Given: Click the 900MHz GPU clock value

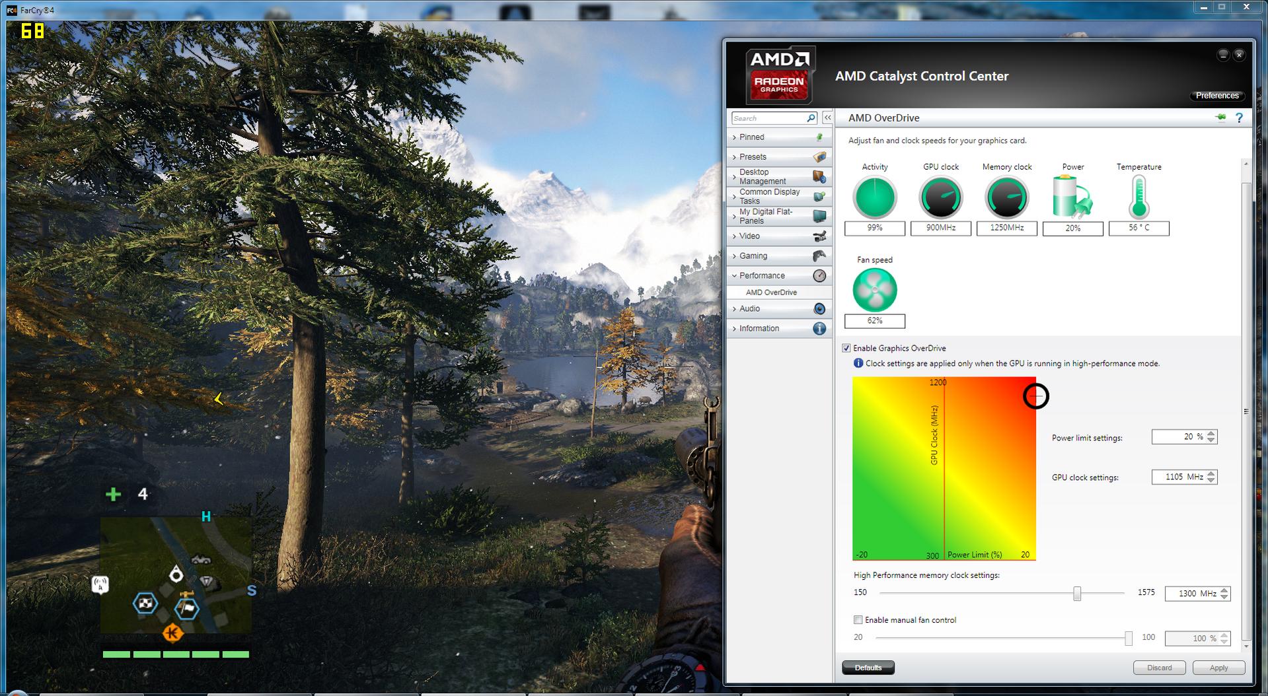Looking at the screenshot, I should 941,228.
